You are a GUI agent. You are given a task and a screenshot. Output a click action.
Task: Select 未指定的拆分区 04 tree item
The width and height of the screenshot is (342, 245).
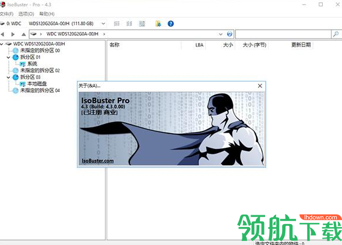(x=40, y=90)
